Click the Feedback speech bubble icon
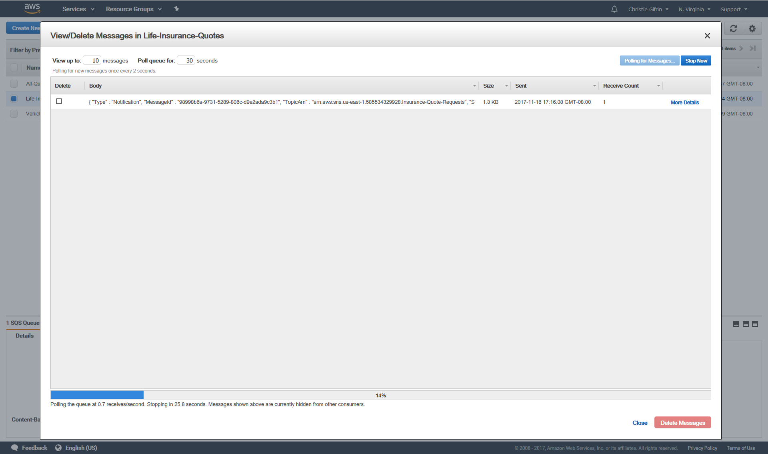The image size is (768, 454). pos(15,448)
